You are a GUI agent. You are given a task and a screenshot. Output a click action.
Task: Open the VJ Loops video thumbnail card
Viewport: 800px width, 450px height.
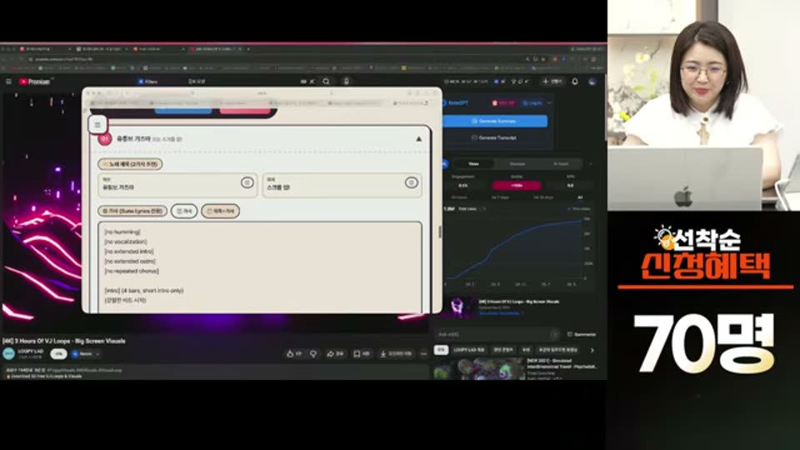pos(457,308)
